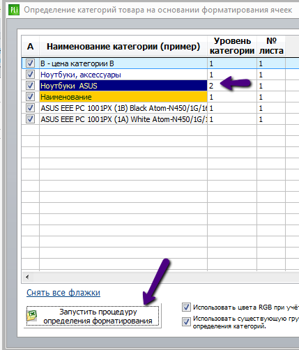Click 'Снять все флажки' link
299x350 pixels.
[63, 293]
